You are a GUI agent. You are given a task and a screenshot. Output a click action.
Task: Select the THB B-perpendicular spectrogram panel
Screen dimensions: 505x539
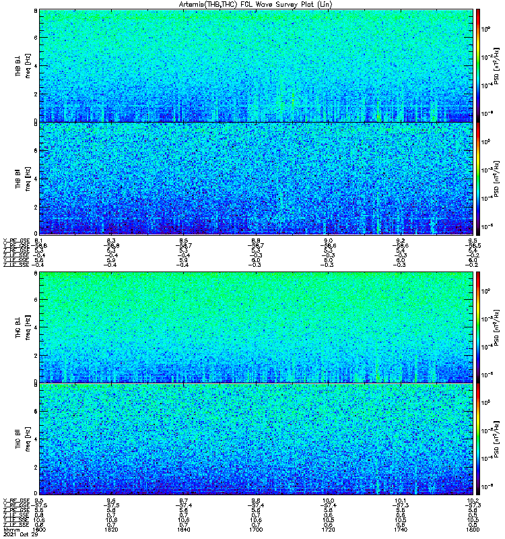click(x=256, y=65)
